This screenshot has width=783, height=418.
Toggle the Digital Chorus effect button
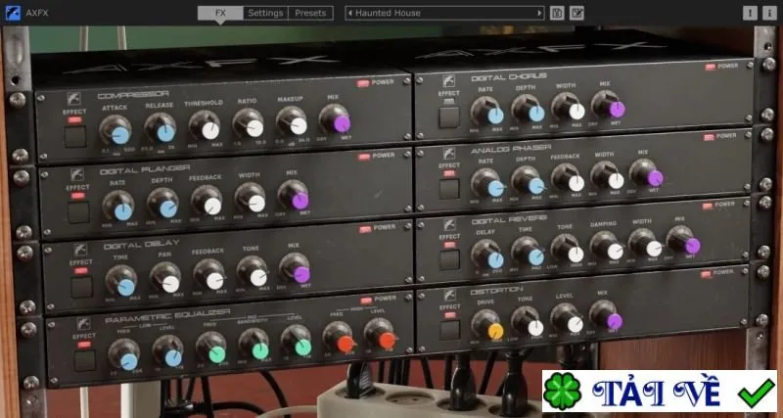pos(449,117)
